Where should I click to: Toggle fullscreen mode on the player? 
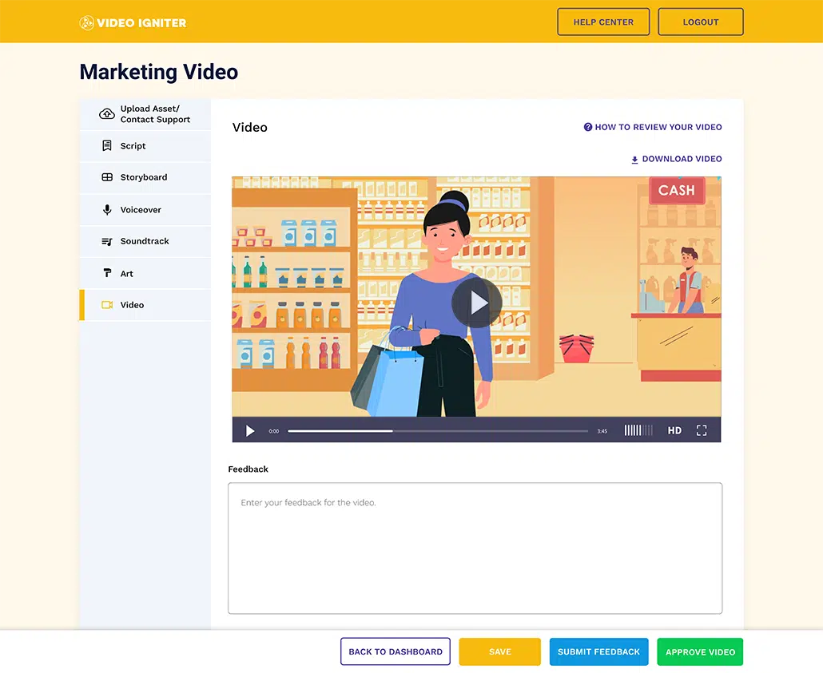pyautogui.click(x=702, y=430)
